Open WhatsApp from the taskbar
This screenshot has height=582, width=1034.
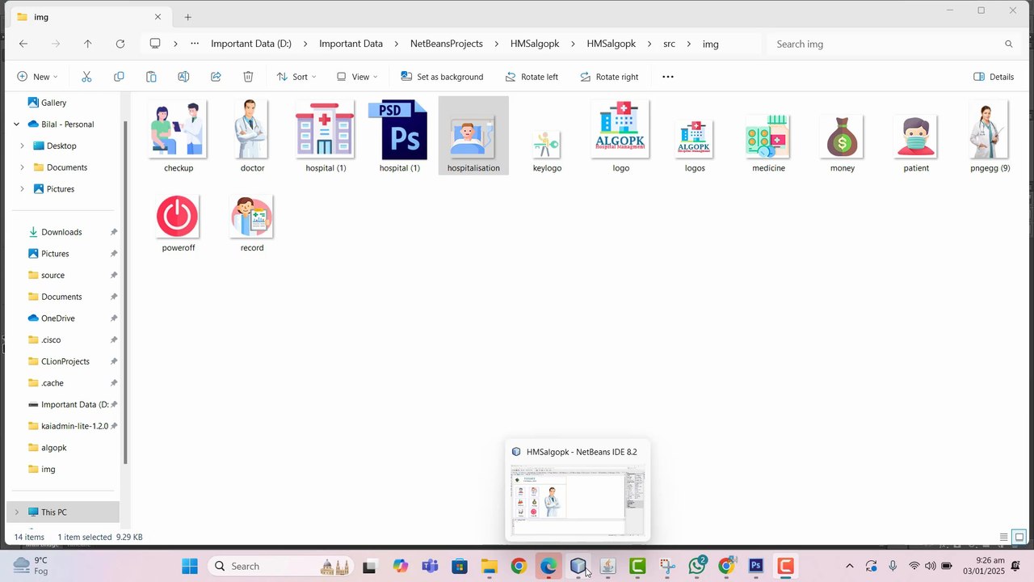[697, 566]
